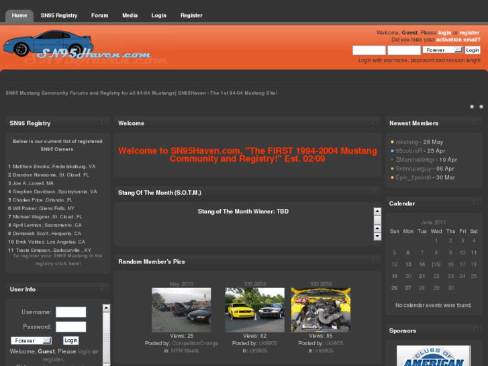Select Login in the top navigation
Viewport: 488px width, 366px height.
(158, 15)
